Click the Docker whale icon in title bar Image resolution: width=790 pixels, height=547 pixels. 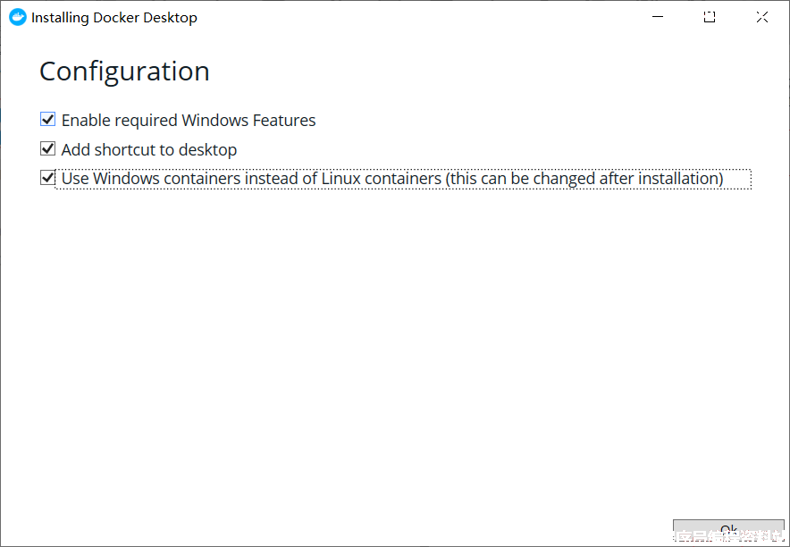(x=18, y=17)
